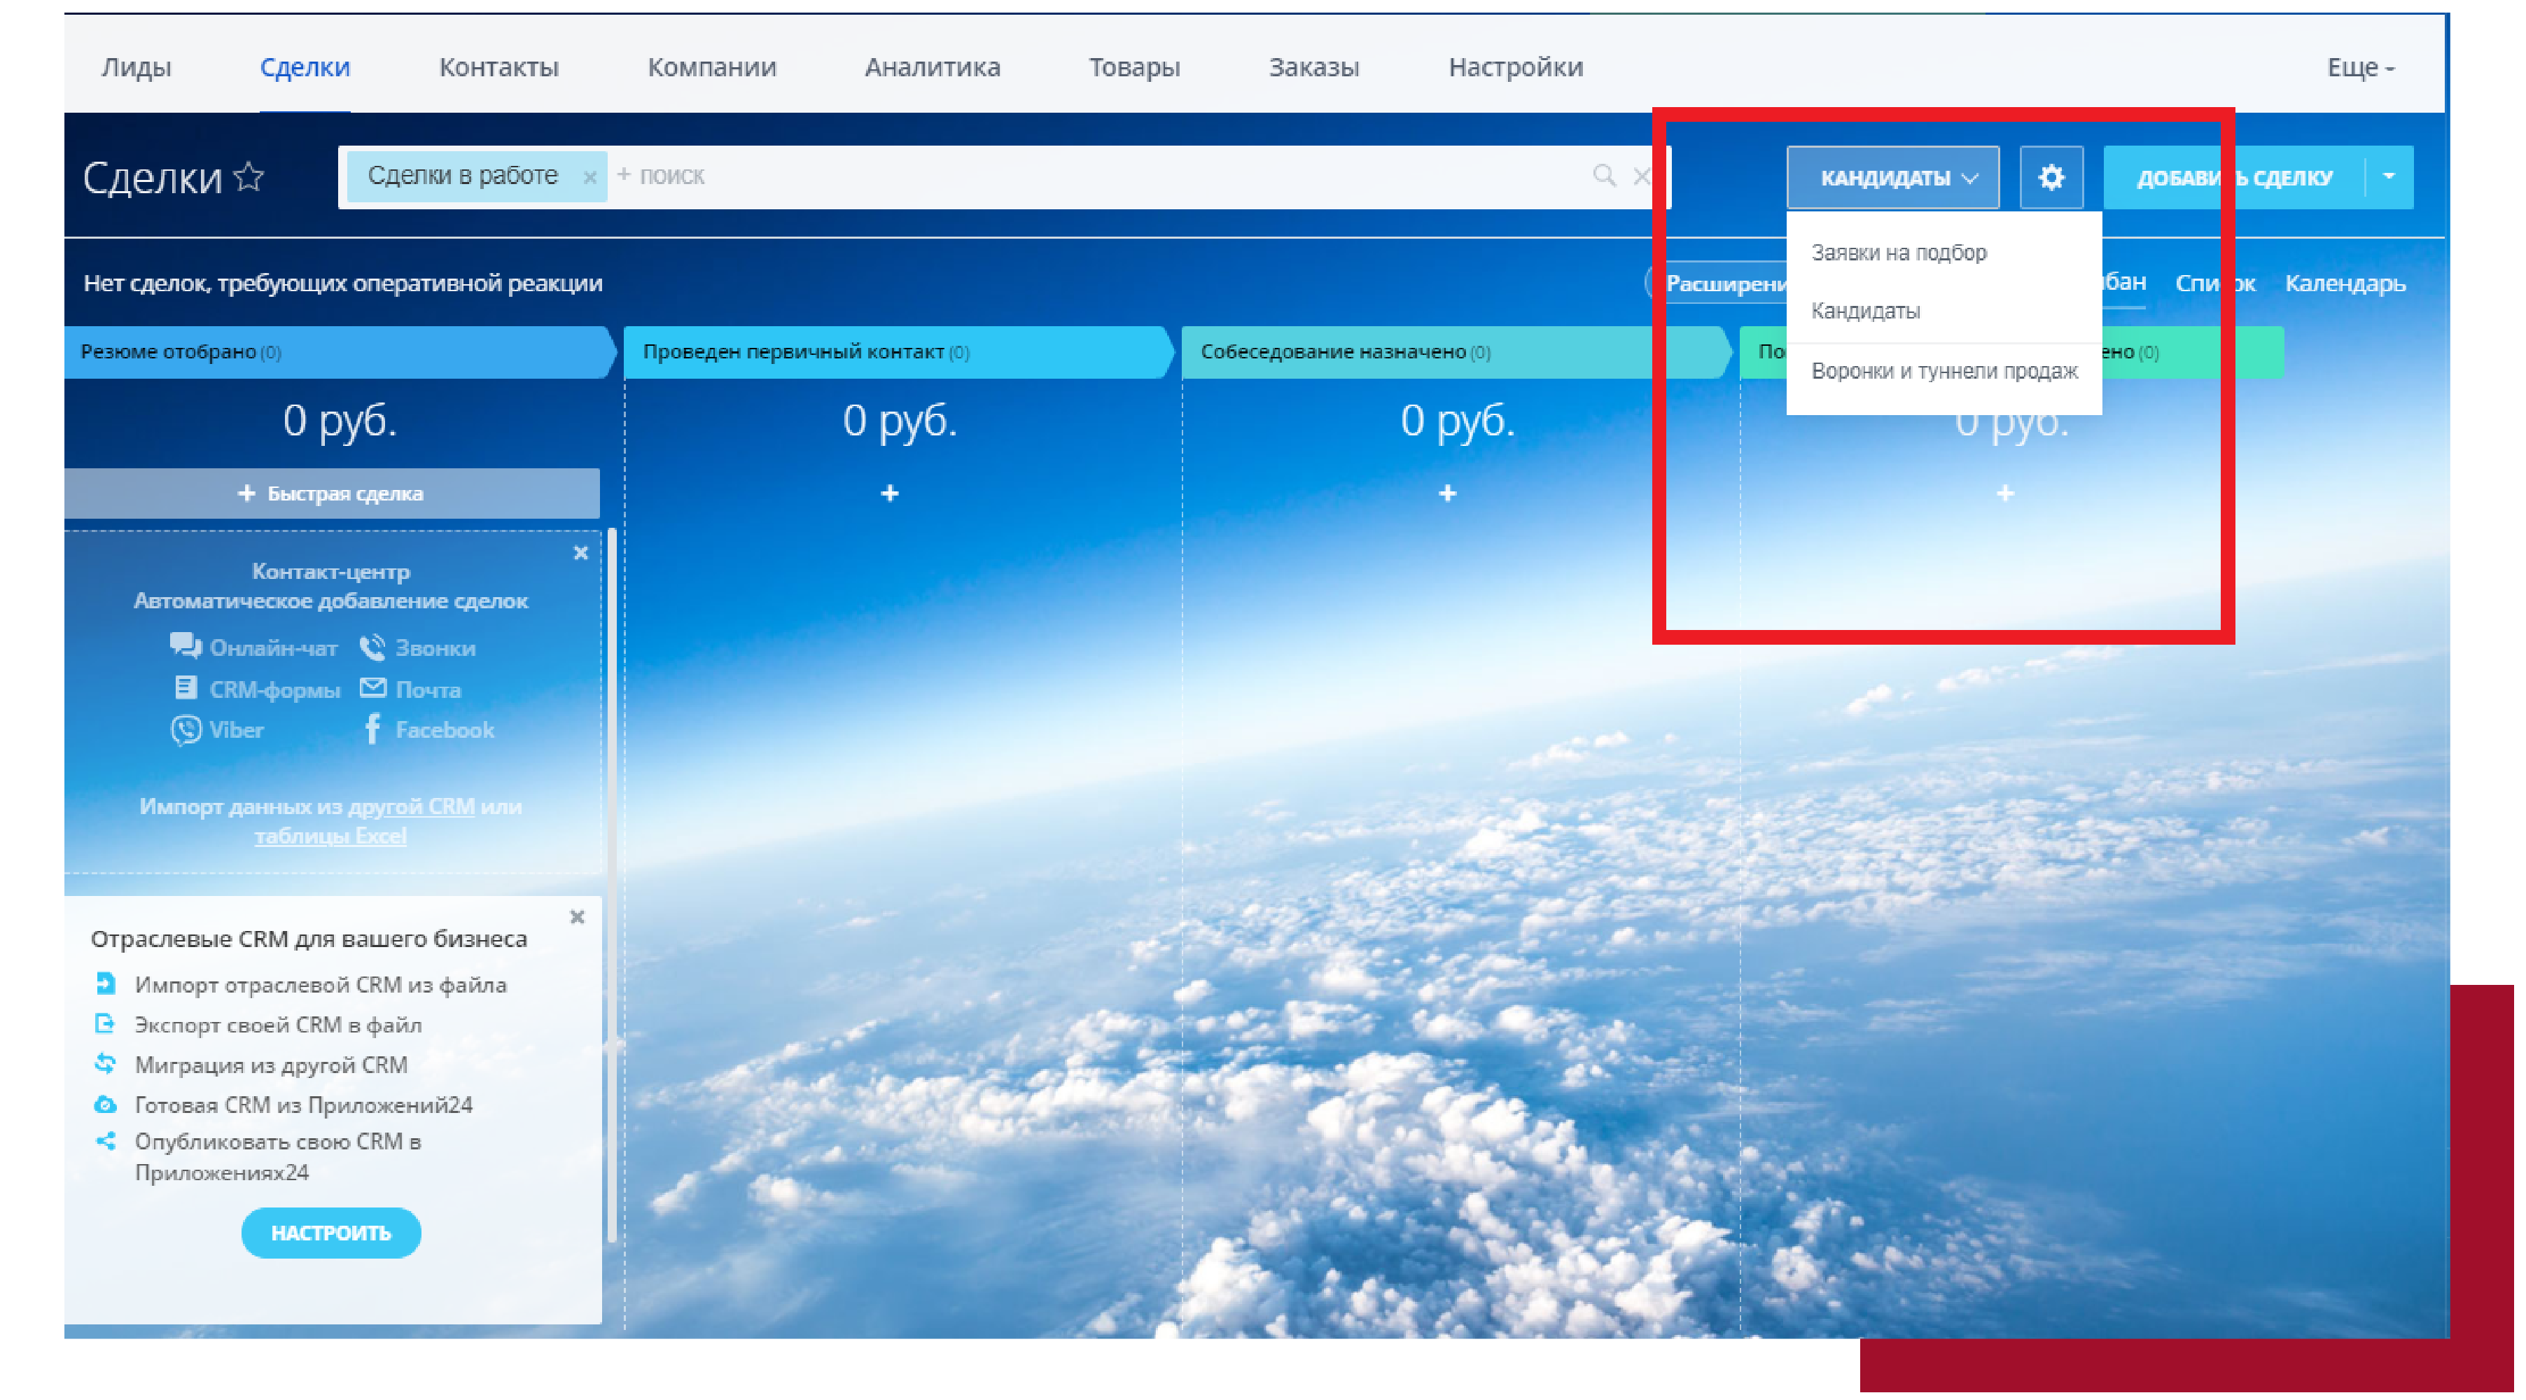The image size is (2526, 1400).
Task: Click the 'Миграция из другой CRM' icon
Action: click(x=105, y=1064)
